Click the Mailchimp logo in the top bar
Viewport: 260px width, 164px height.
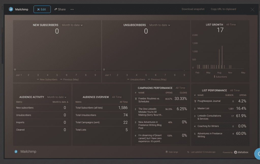tap(10, 9)
